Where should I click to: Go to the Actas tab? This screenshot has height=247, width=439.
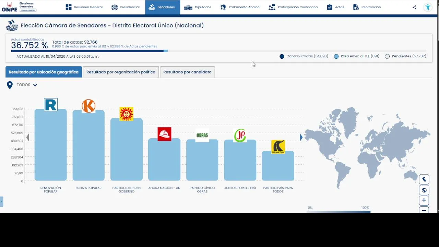(335, 7)
